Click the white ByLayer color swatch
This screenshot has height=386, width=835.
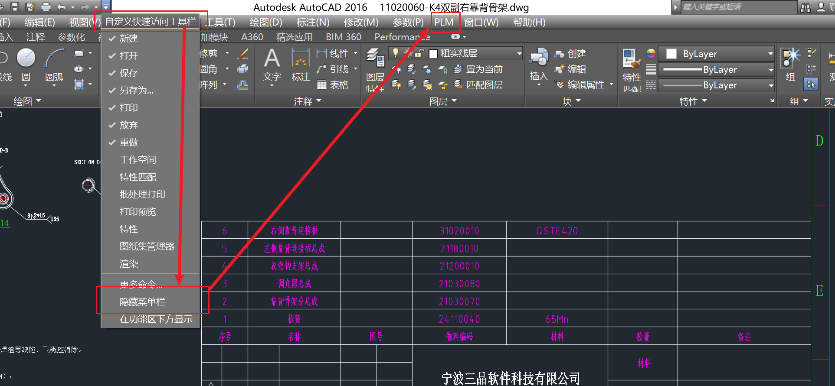(x=671, y=54)
